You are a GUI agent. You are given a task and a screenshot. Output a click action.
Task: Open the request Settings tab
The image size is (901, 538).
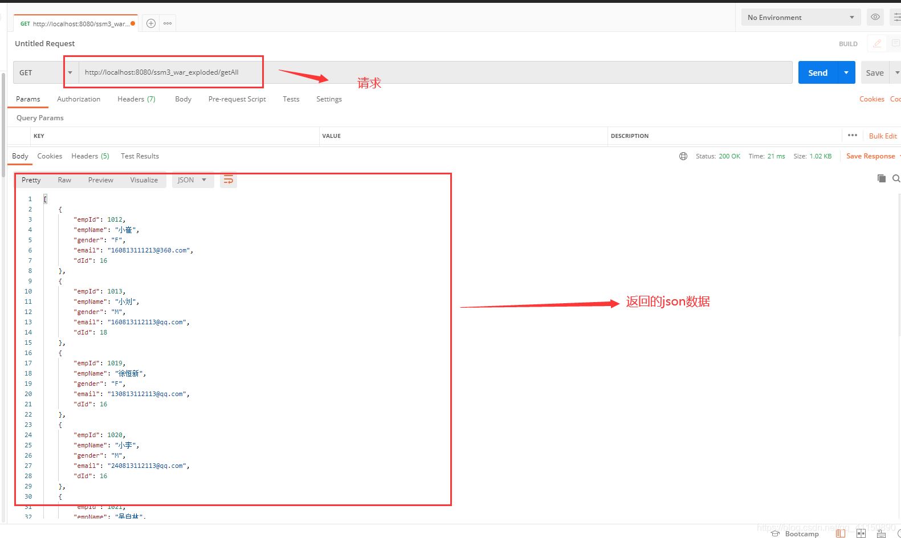tap(329, 99)
